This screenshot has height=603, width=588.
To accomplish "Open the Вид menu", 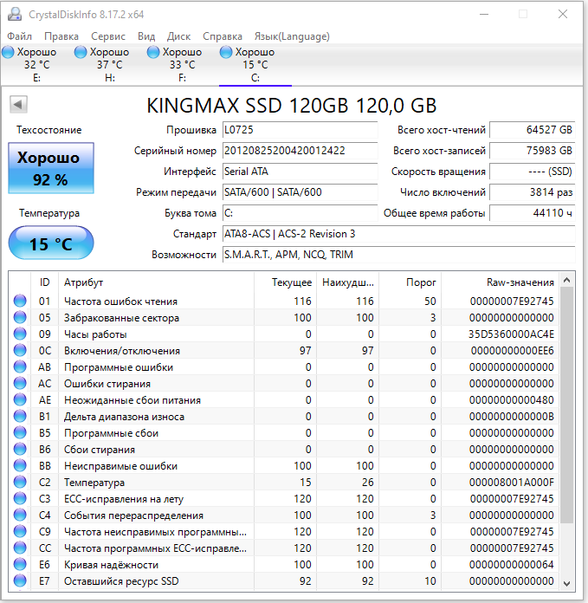I will click(x=146, y=36).
